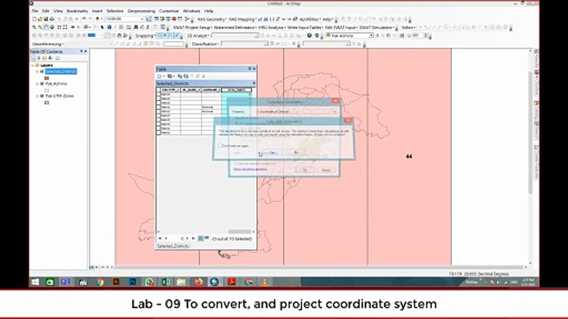This screenshot has height=319, width=568.
Task: Click the Undo arrow icon
Action: (84, 19)
